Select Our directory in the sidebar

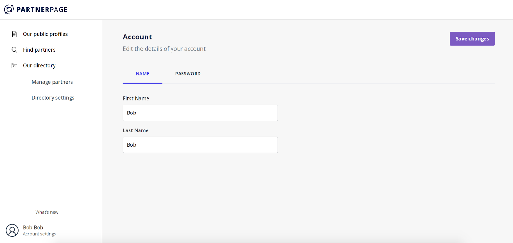pyautogui.click(x=39, y=65)
